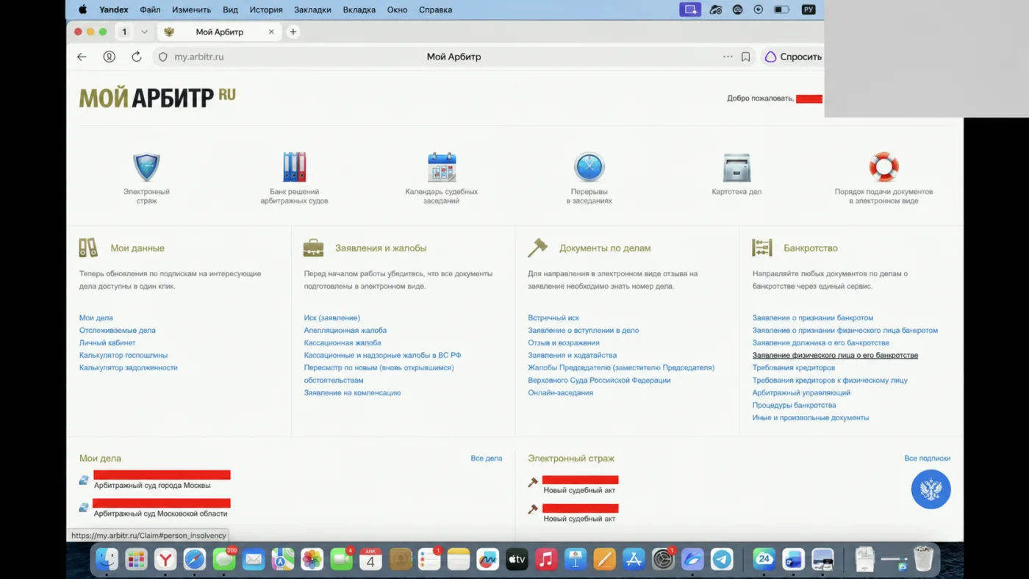Click the first gavel icon in Электронный страж
Viewport: 1029px width, 579px height.
point(533,483)
